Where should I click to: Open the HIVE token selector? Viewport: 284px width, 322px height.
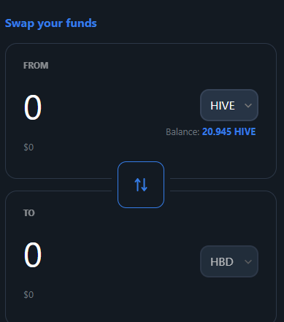tap(229, 105)
